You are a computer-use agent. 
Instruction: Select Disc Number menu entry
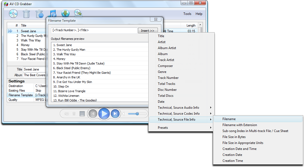(167, 90)
